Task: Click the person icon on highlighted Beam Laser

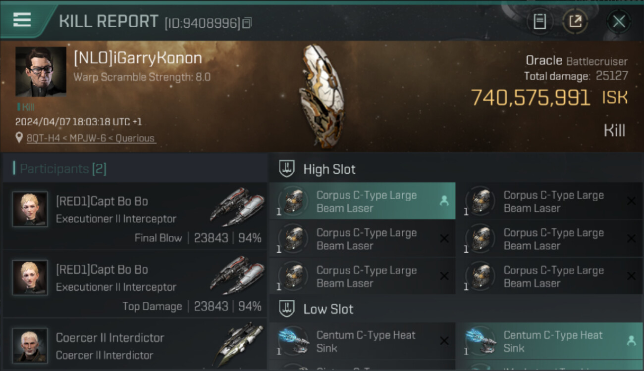Action: coord(444,201)
